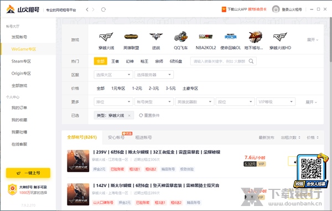Select the 穿越火线HD game icon

click(280, 37)
